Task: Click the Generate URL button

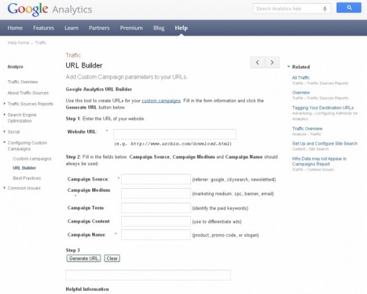Action: (x=84, y=258)
